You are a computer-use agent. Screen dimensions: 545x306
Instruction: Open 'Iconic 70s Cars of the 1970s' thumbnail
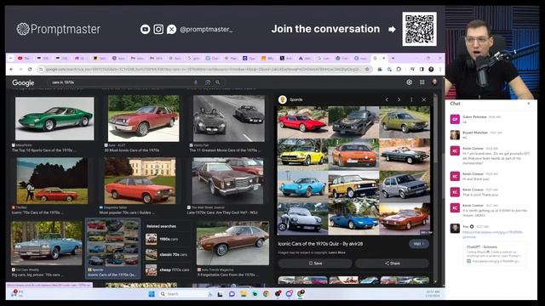52,181
